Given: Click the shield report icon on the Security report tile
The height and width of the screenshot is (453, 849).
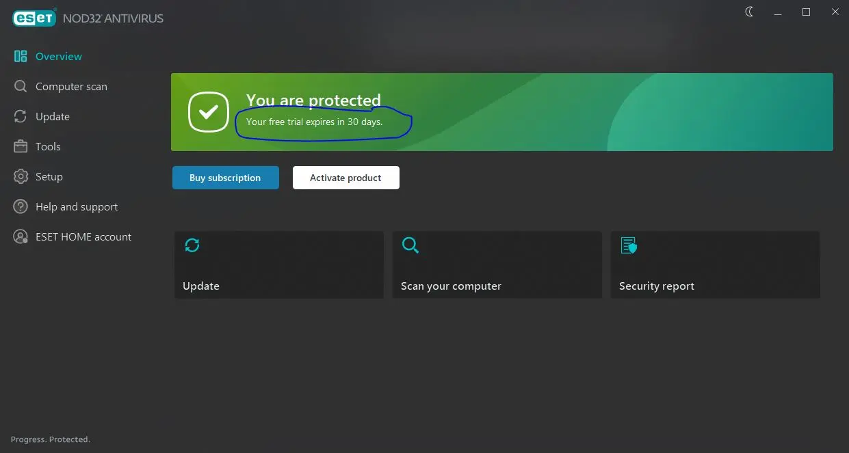Looking at the screenshot, I should [628, 245].
